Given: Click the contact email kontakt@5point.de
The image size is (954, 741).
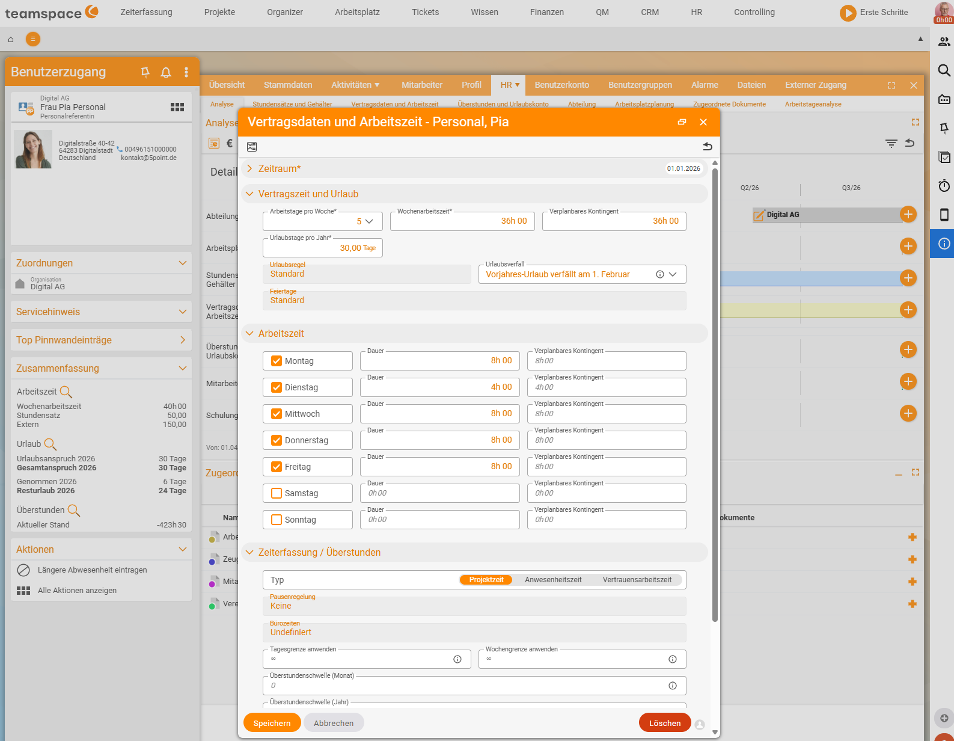Looking at the screenshot, I should tap(148, 158).
